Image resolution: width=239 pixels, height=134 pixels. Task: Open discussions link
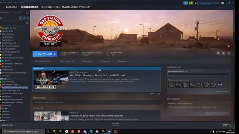87,61
